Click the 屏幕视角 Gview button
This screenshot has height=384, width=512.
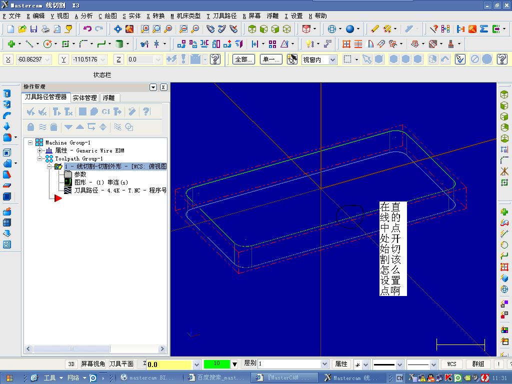point(93,364)
